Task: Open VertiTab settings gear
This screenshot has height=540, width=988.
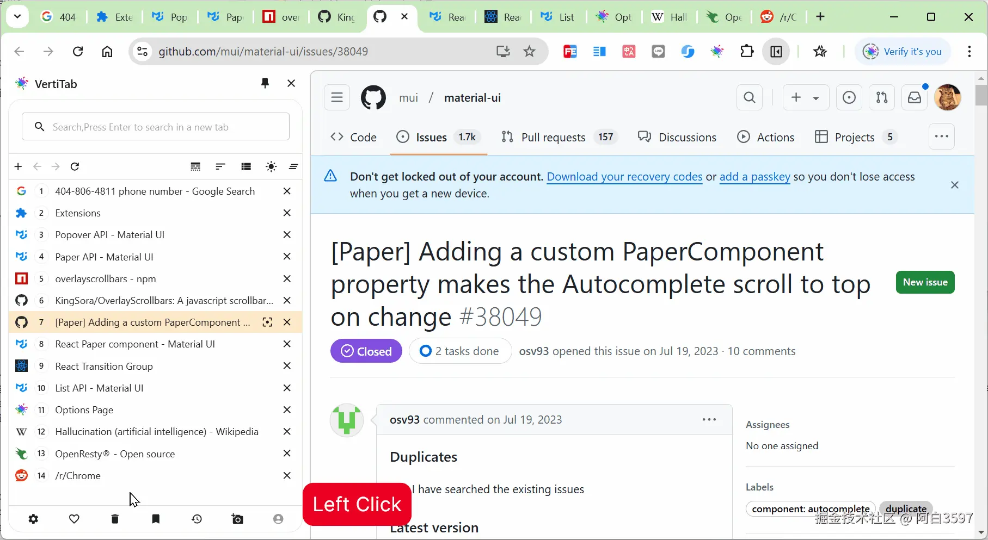Action: 33,519
